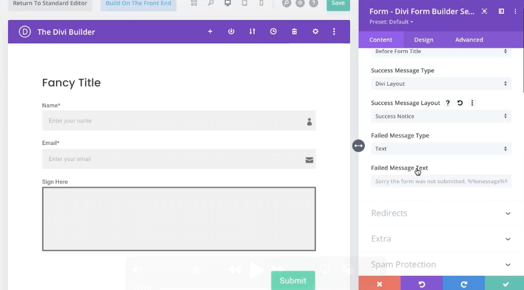This screenshot has height=290, width=524.
Task: Submit the form preview
Action: (293, 280)
